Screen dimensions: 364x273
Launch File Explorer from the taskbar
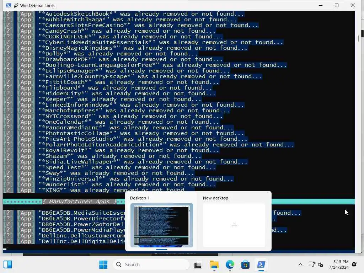click(x=214, y=264)
